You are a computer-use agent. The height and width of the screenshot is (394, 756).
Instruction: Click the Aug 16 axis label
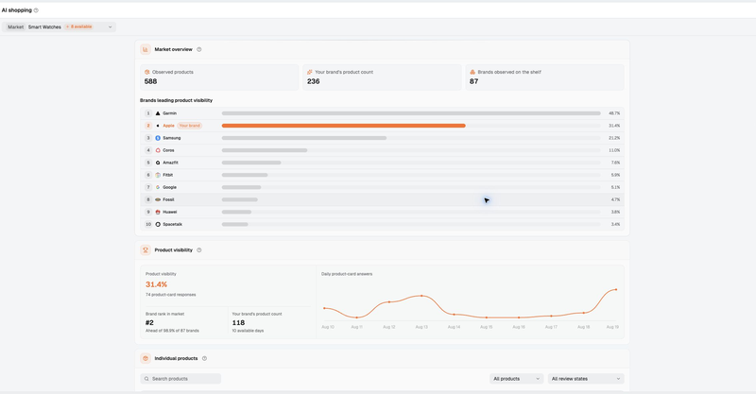(x=519, y=327)
